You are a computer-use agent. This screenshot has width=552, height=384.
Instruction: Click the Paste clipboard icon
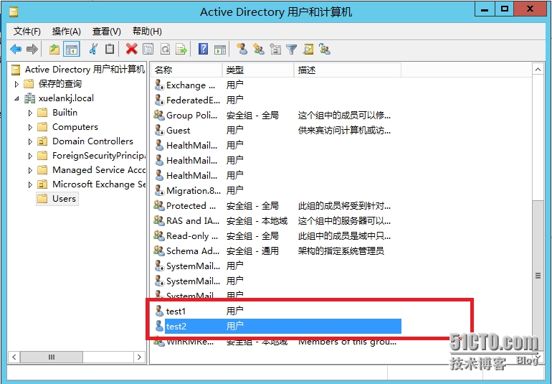click(x=110, y=49)
